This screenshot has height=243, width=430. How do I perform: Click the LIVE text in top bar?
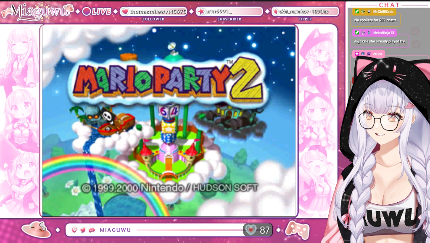coord(101,11)
